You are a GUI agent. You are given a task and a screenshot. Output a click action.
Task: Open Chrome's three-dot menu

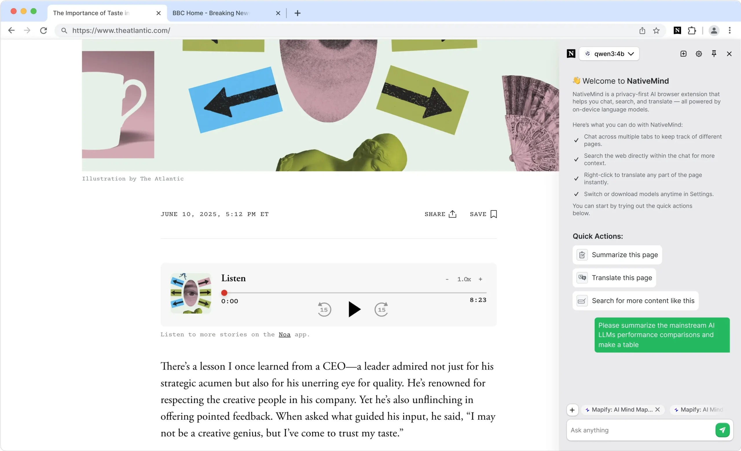730,30
